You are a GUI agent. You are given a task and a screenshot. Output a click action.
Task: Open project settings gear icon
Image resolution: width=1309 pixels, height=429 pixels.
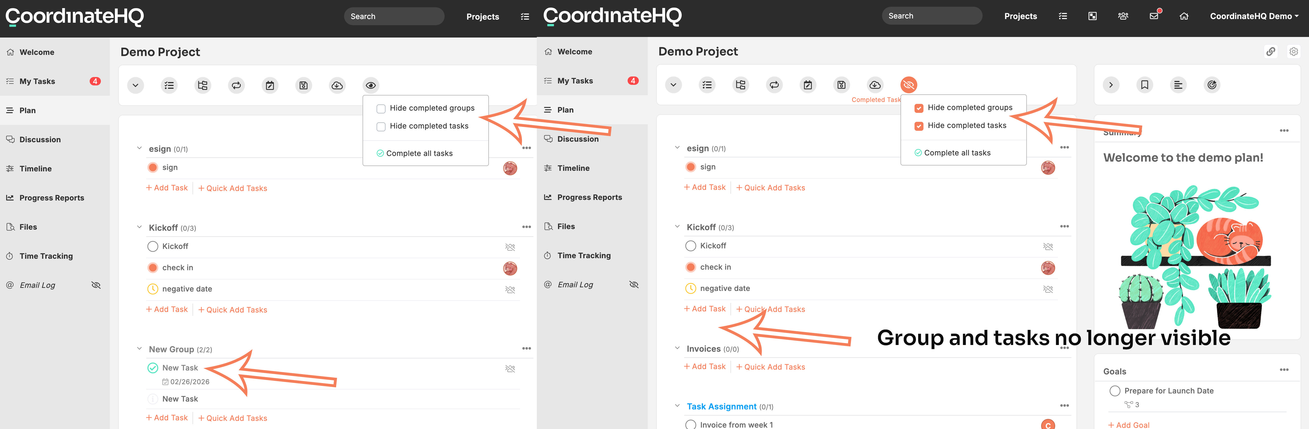pos(1294,51)
